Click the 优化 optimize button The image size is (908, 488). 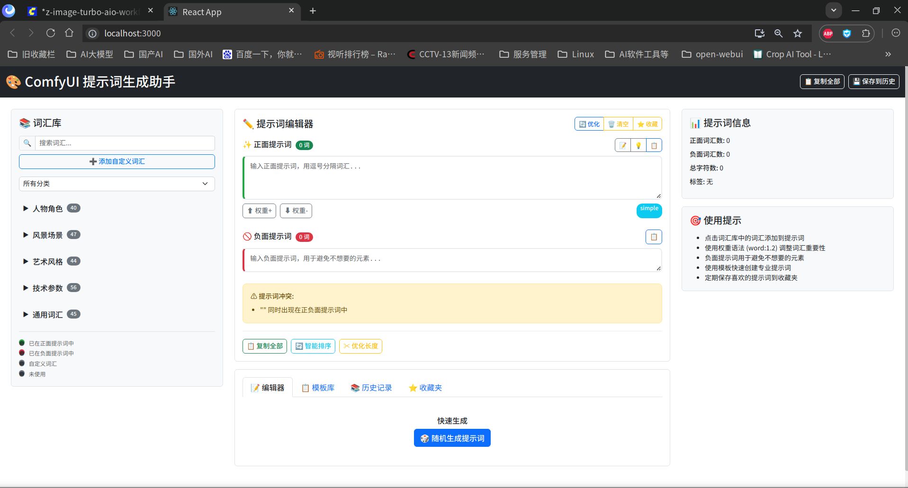(x=589, y=124)
